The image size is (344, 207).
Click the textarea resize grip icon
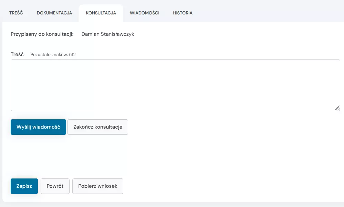337,109
